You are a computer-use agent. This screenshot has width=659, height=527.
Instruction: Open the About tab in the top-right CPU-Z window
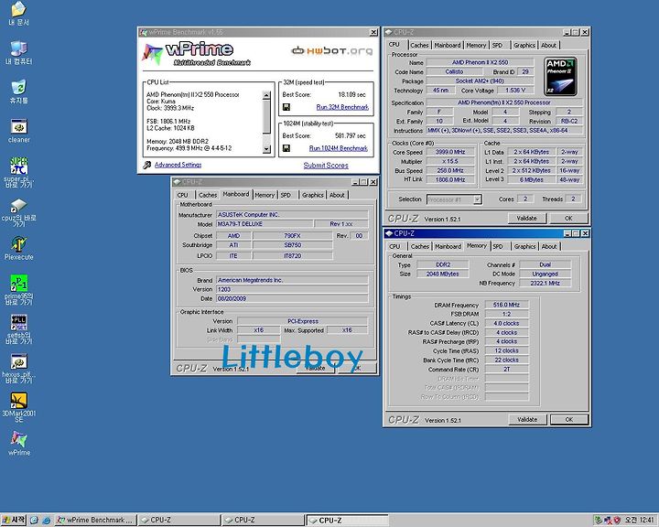pyautogui.click(x=548, y=45)
